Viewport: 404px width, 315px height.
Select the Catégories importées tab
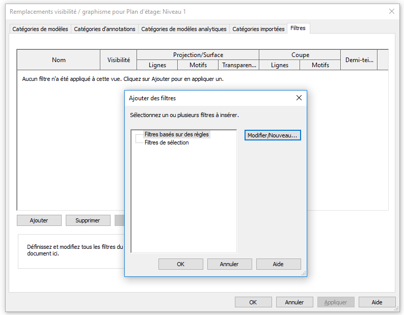point(258,29)
